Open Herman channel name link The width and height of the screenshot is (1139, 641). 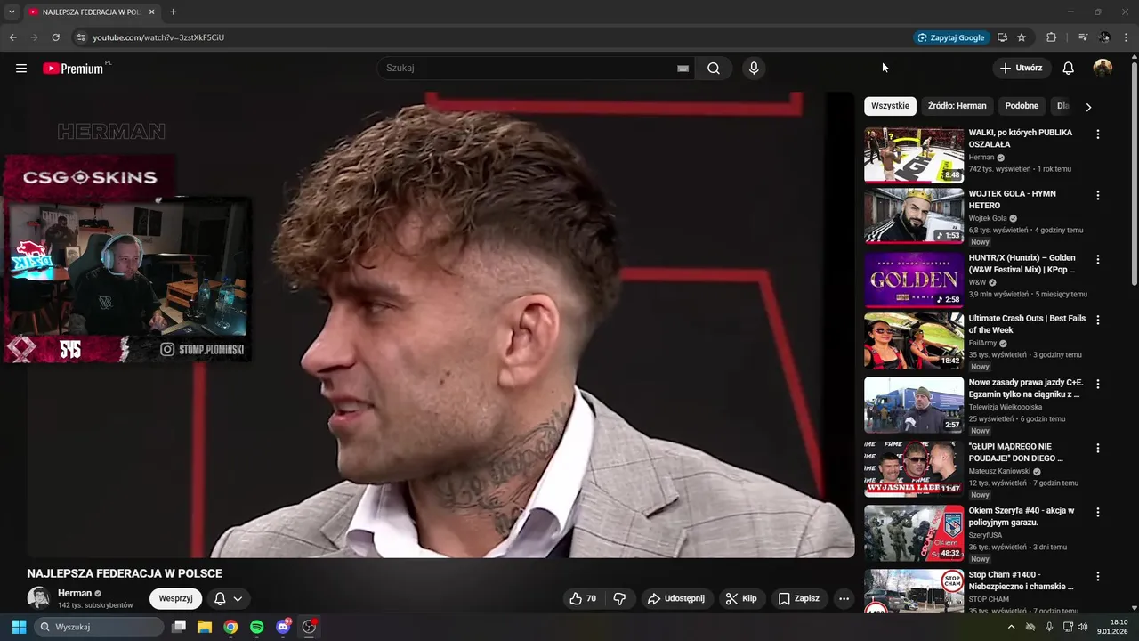pyautogui.click(x=75, y=593)
